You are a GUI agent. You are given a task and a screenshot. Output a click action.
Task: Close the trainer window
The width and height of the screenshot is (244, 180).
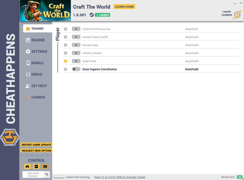(x=241, y=3)
